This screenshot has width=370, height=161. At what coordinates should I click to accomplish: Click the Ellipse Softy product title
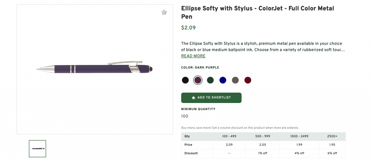pyautogui.click(x=258, y=12)
